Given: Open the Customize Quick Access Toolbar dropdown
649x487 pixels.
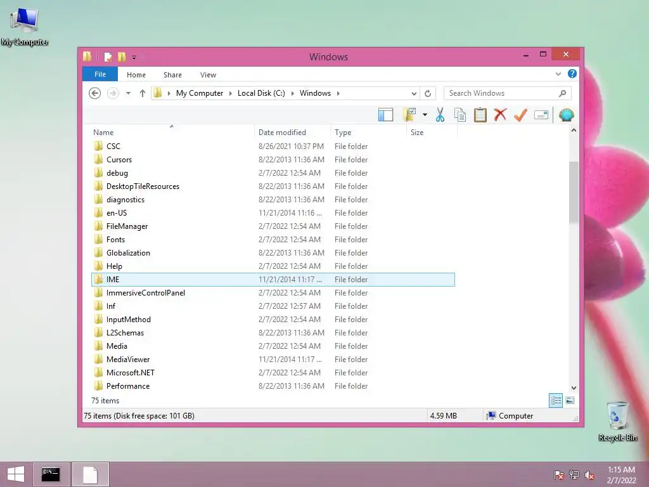Looking at the screenshot, I should point(134,57).
